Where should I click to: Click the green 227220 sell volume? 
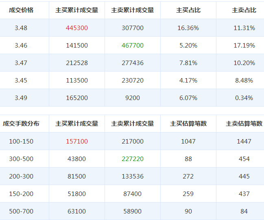coord(132,159)
